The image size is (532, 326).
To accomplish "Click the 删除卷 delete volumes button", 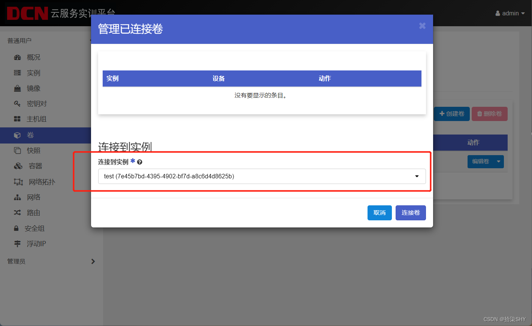I will [x=490, y=114].
